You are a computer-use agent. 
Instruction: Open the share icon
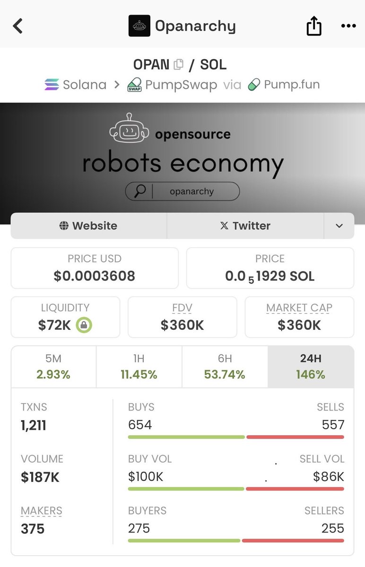tap(314, 26)
